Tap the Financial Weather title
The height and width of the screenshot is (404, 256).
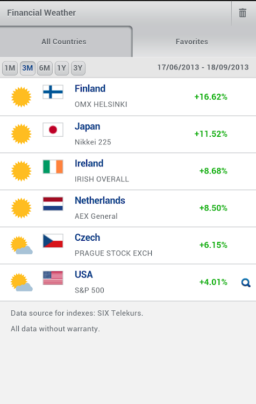coord(41,12)
